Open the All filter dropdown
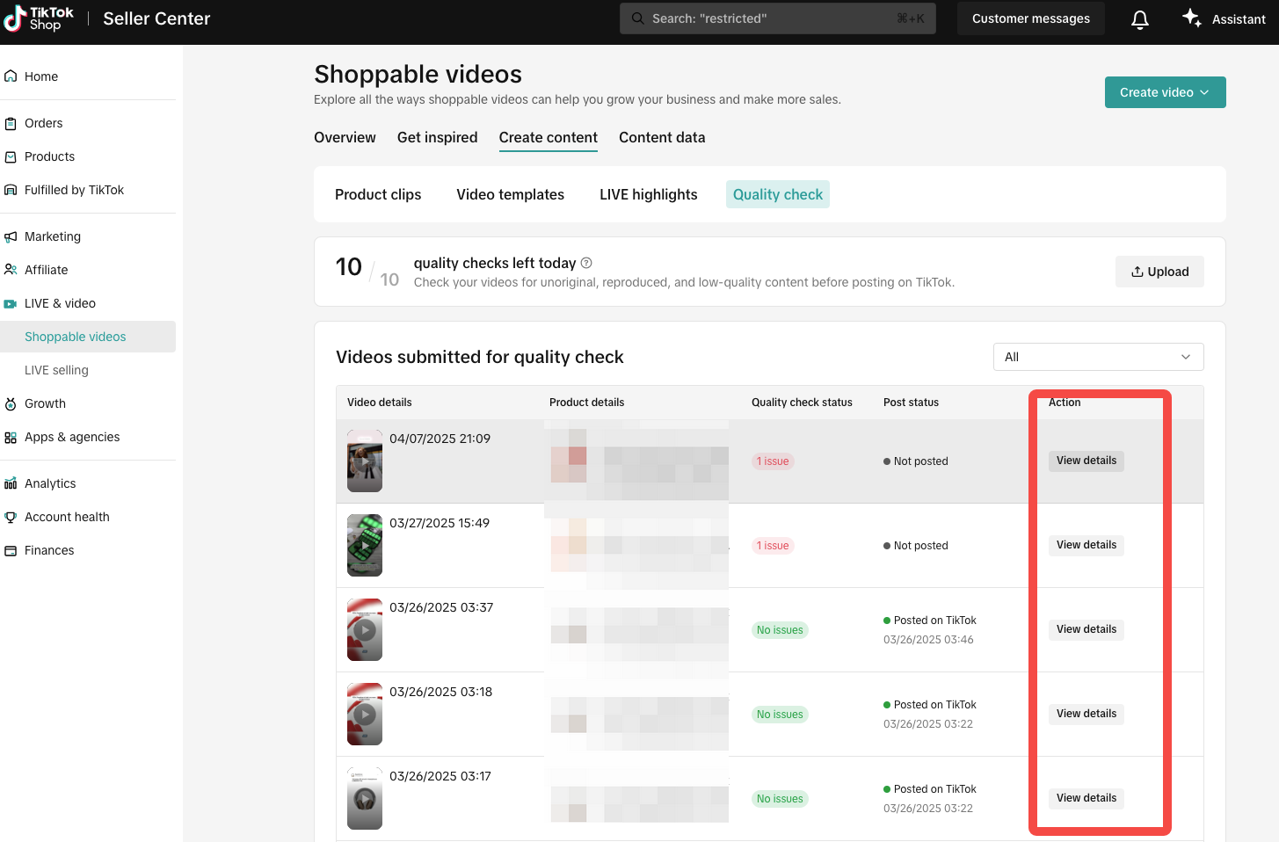 point(1098,357)
